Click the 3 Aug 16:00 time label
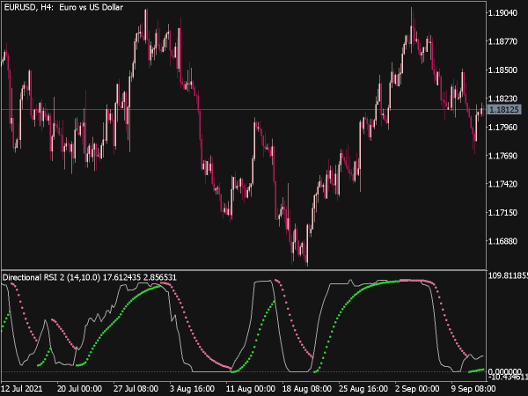 192,389
